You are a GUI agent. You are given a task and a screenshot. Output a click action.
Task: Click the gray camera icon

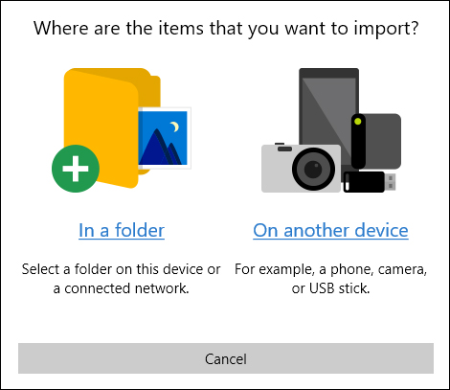301,169
